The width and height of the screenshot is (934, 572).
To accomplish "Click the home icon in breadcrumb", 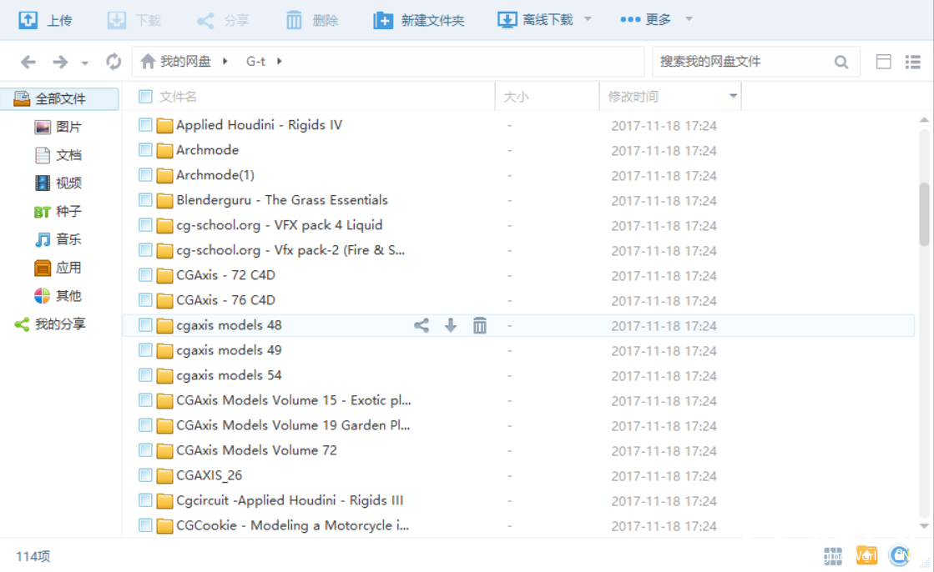I will click(x=148, y=61).
